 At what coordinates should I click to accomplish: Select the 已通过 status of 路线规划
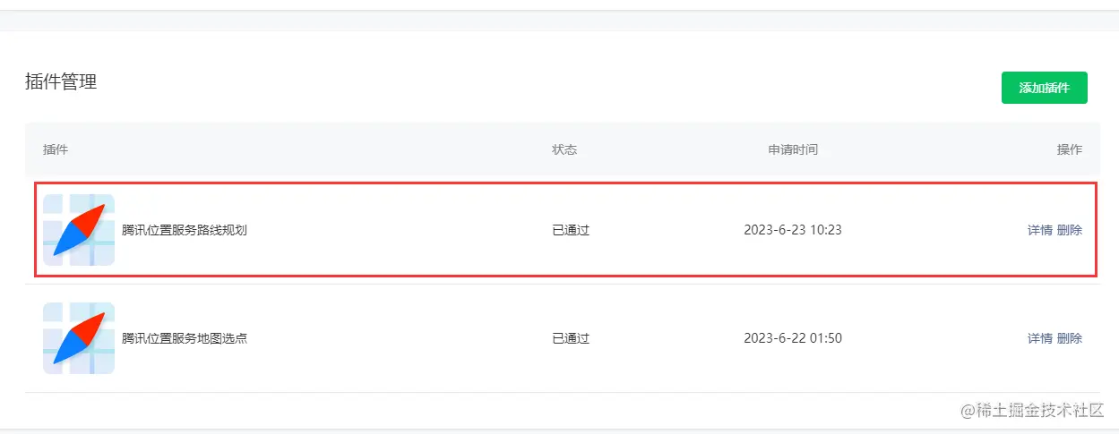pyautogui.click(x=571, y=230)
